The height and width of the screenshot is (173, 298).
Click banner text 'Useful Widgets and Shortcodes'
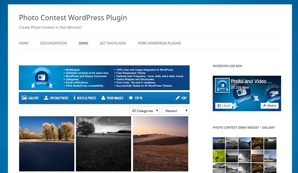135,79
